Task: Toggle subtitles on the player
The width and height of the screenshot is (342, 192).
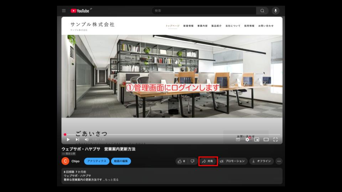Action: tap(238, 139)
